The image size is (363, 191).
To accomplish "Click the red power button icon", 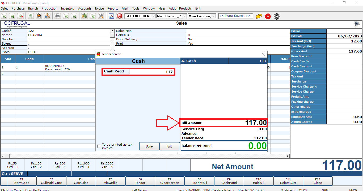I will point(120,16).
